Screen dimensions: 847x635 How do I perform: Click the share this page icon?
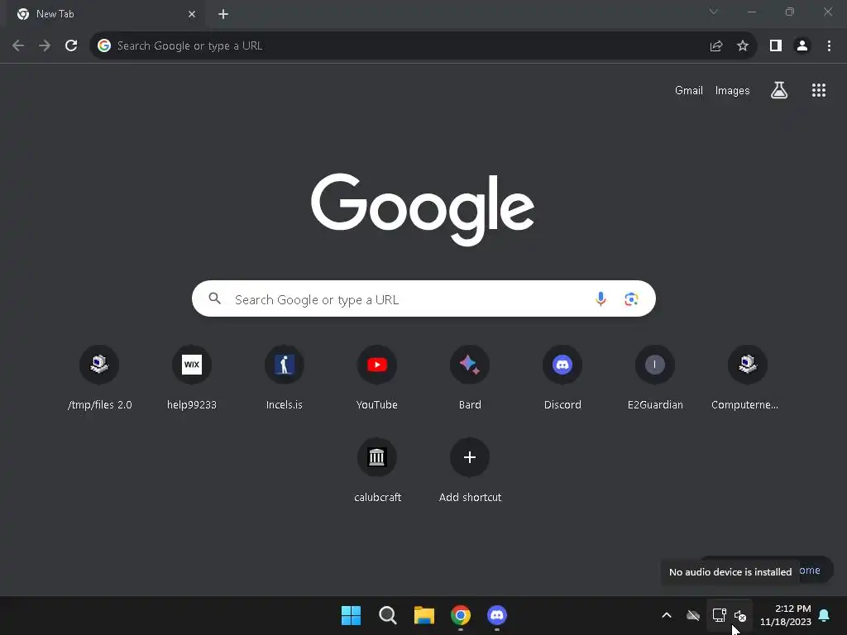pyautogui.click(x=716, y=46)
